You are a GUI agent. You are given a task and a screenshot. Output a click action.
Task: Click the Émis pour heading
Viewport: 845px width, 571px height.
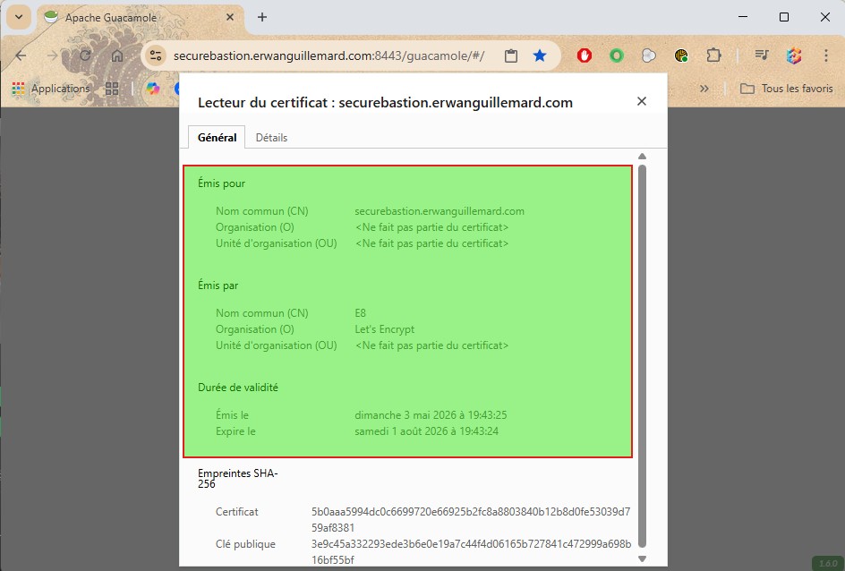pyautogui.click(x=221, y=183)
